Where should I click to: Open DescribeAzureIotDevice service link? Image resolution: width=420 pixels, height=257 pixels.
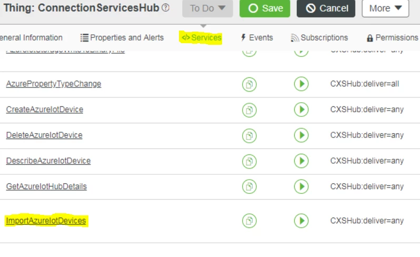pos(48,161)
